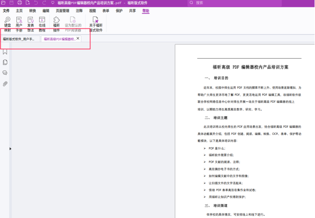
Task: Click the Undo arrow icon
Action: (x=36, y=3)
